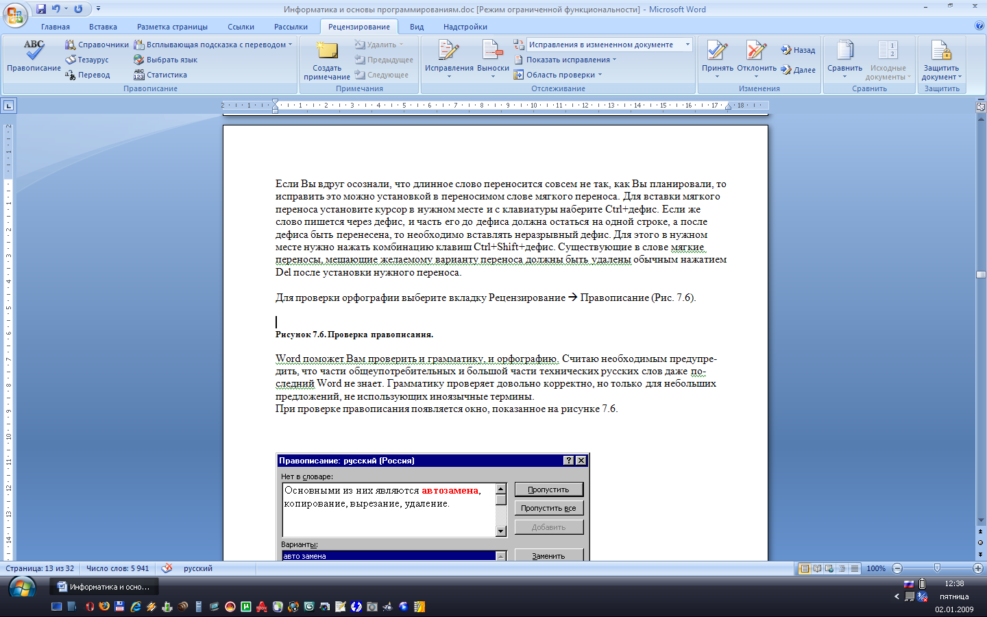Switch to Print Layout view
The height and width of the screenshot is (617, 987).
(805, 568)
